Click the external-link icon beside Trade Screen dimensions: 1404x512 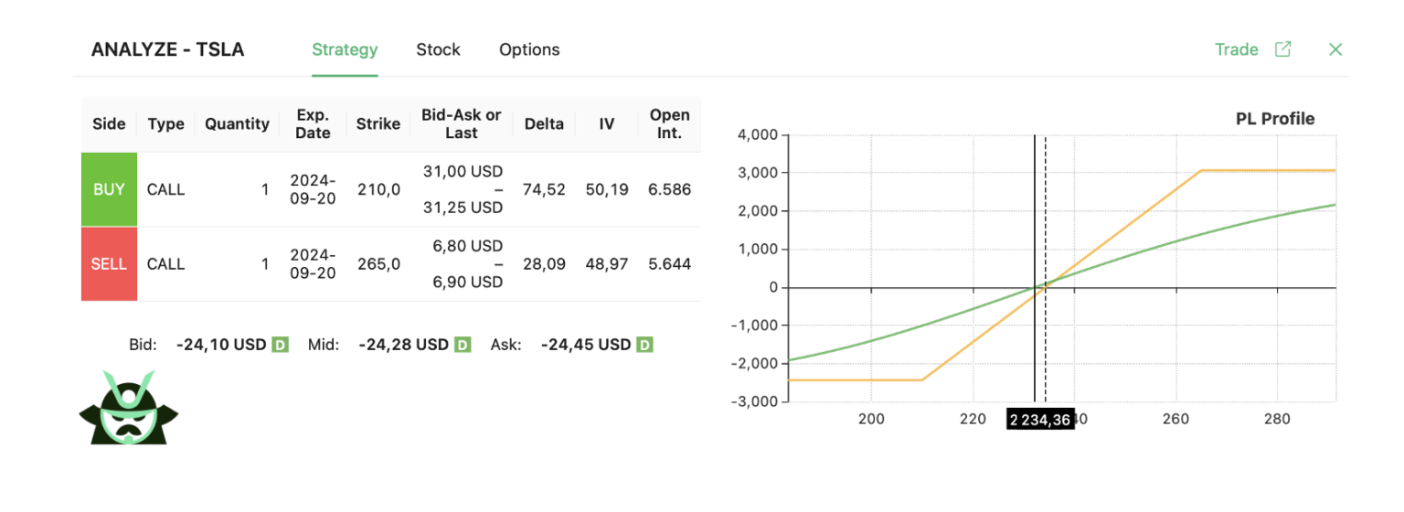(x=1282, y=49)
